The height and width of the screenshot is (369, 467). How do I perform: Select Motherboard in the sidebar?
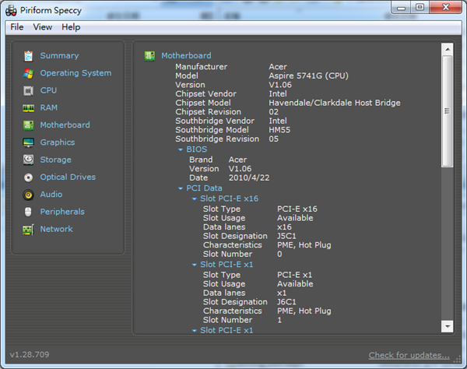coord(65,125)
